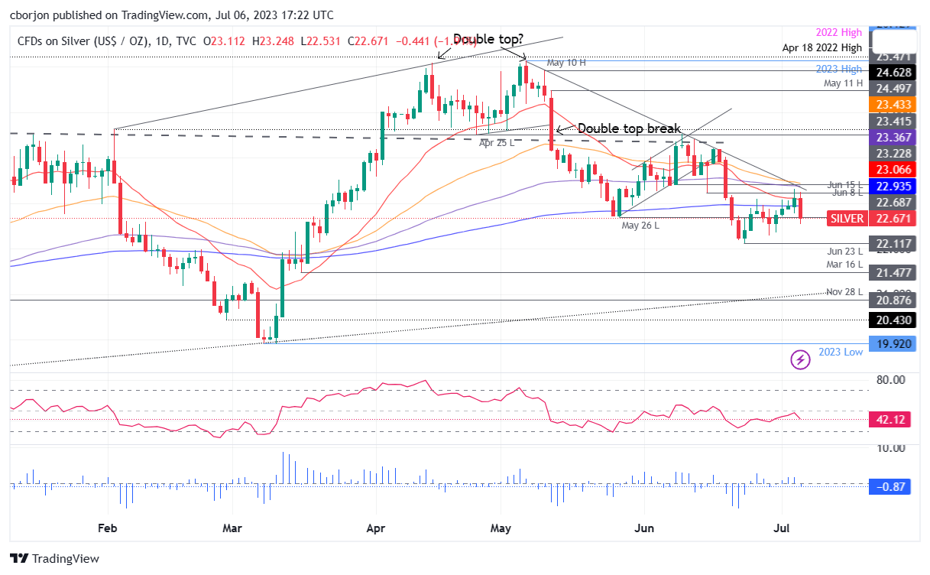The width and height of the screenshot is (930, 575).
Task: Click the purple lightning bolt icon
Action: 799,359
